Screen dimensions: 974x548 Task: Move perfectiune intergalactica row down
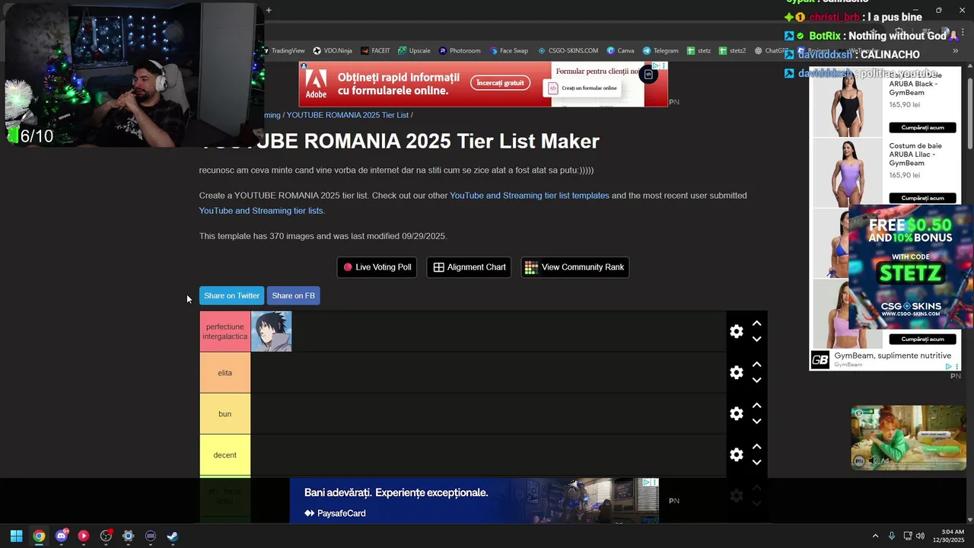pos(756,339)
